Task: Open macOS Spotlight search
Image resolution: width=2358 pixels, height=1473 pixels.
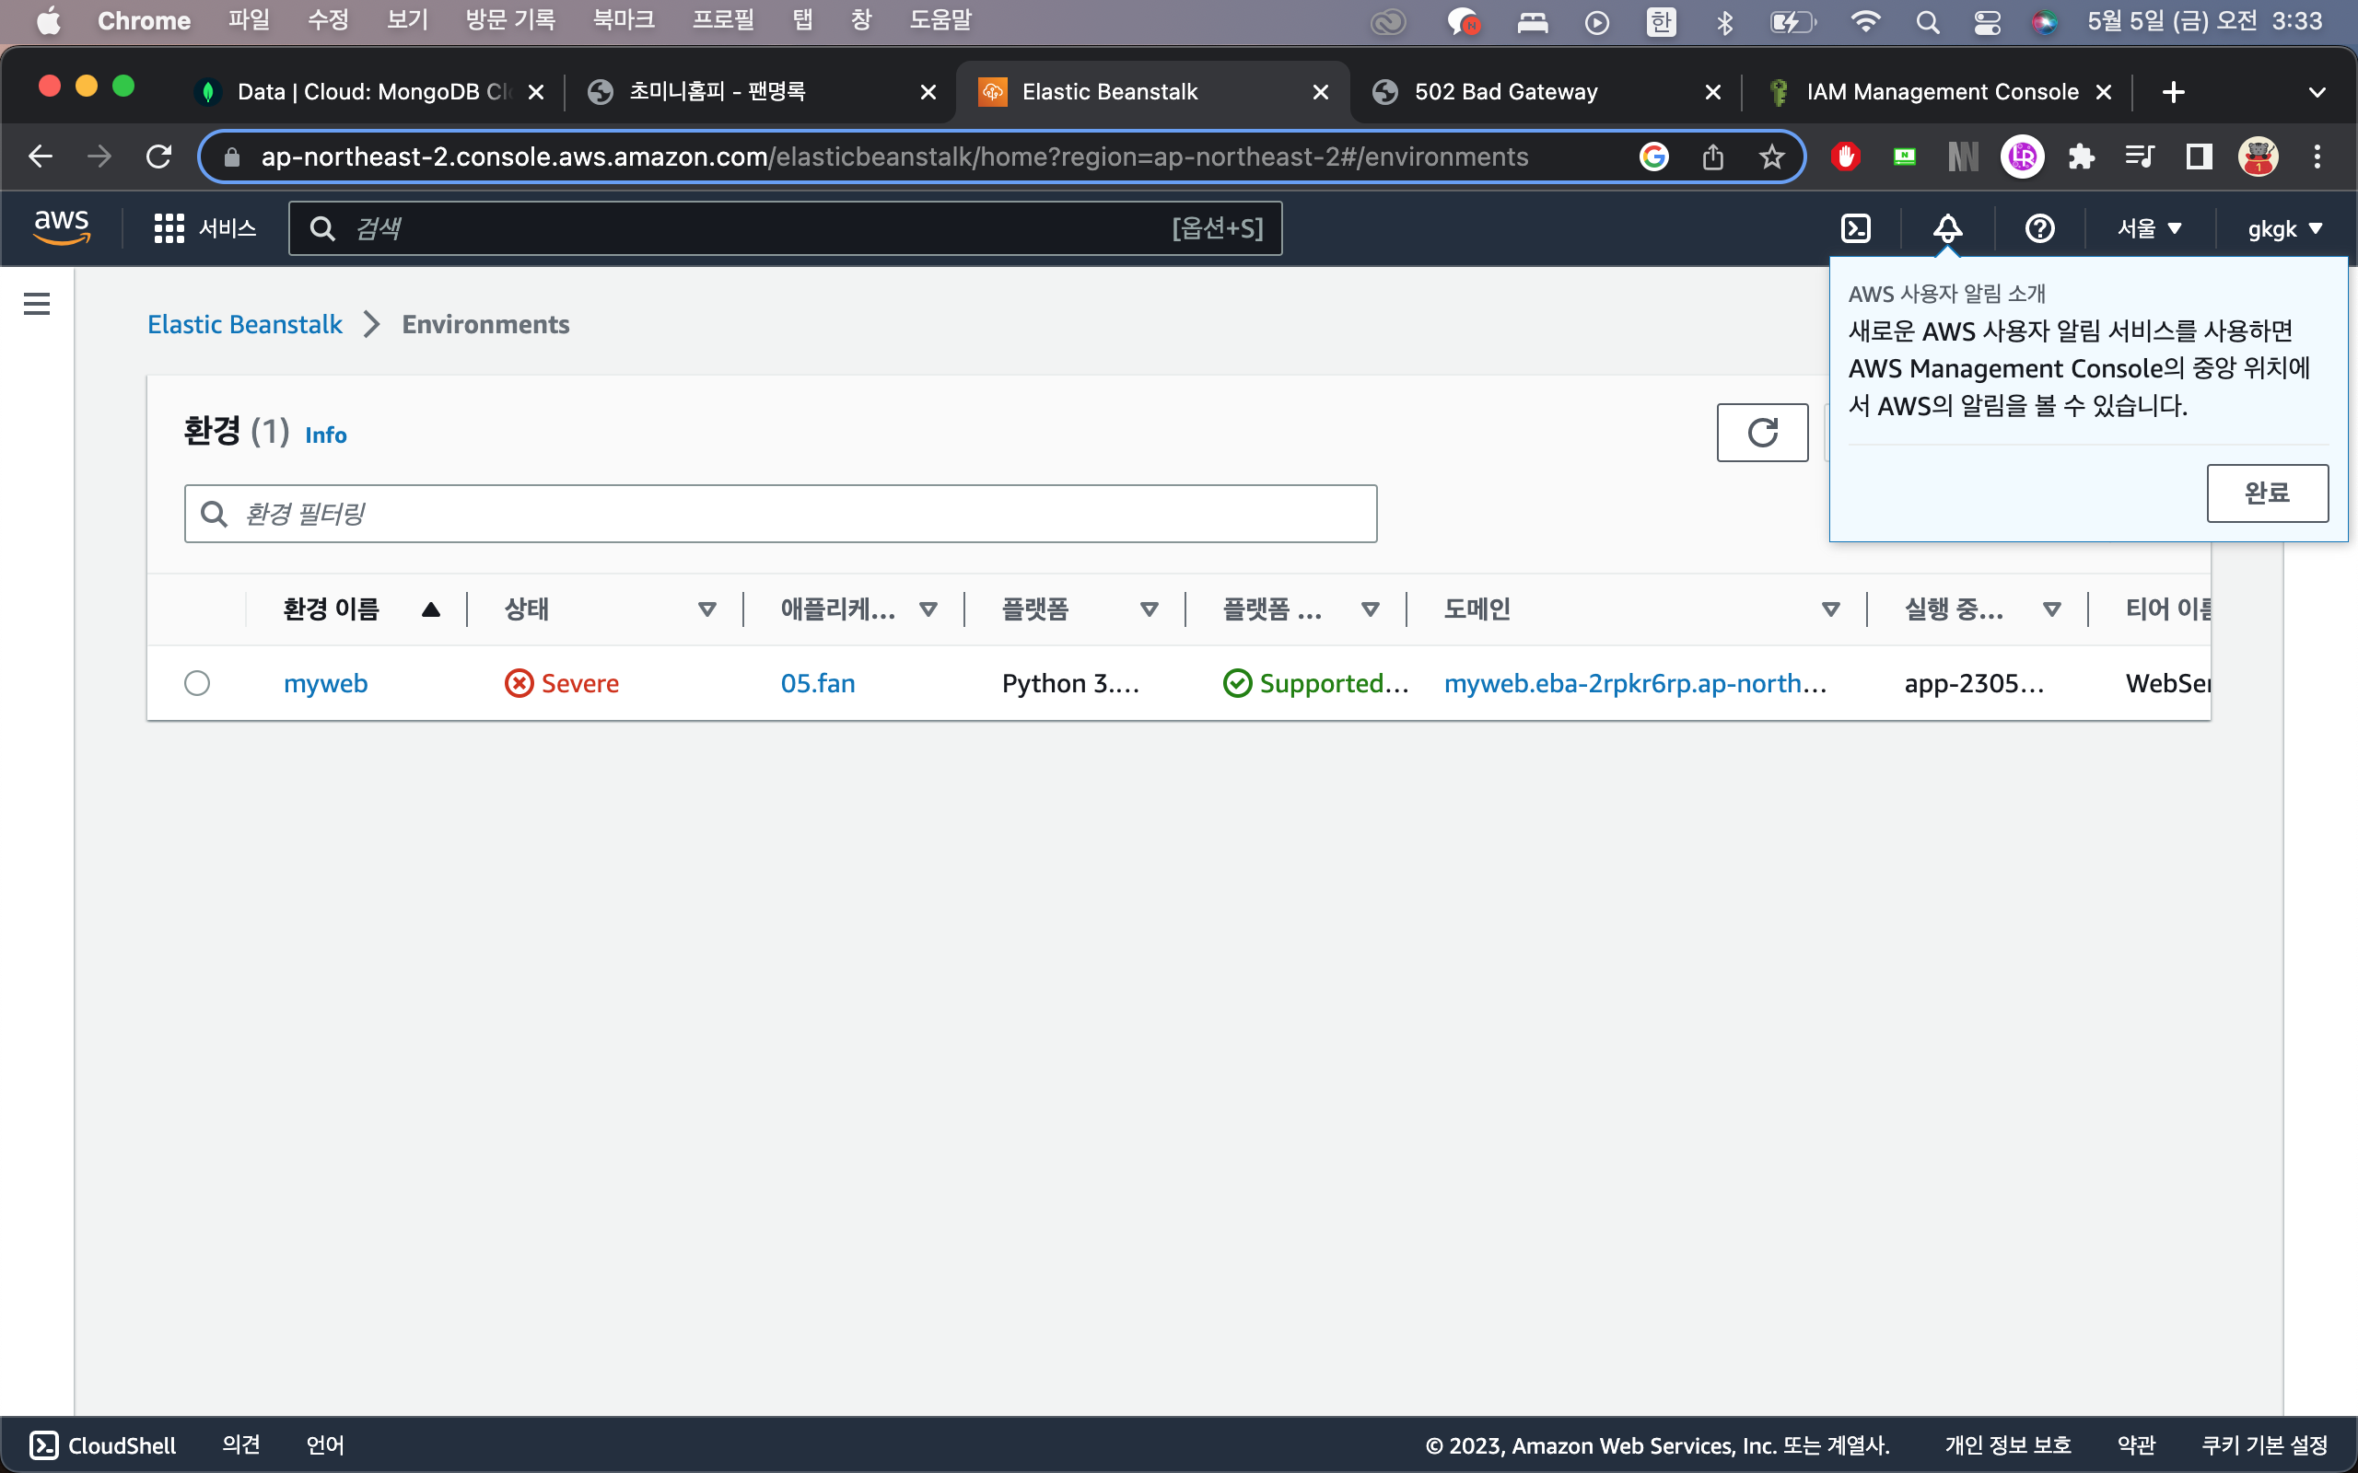Action: [x=1926, y=21]
